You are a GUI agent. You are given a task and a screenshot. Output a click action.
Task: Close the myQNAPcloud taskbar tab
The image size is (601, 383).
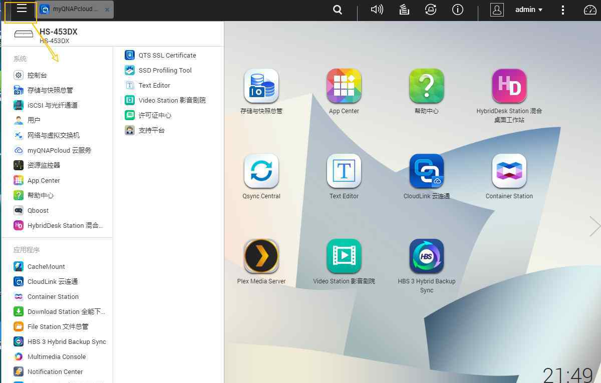[107, 10]
